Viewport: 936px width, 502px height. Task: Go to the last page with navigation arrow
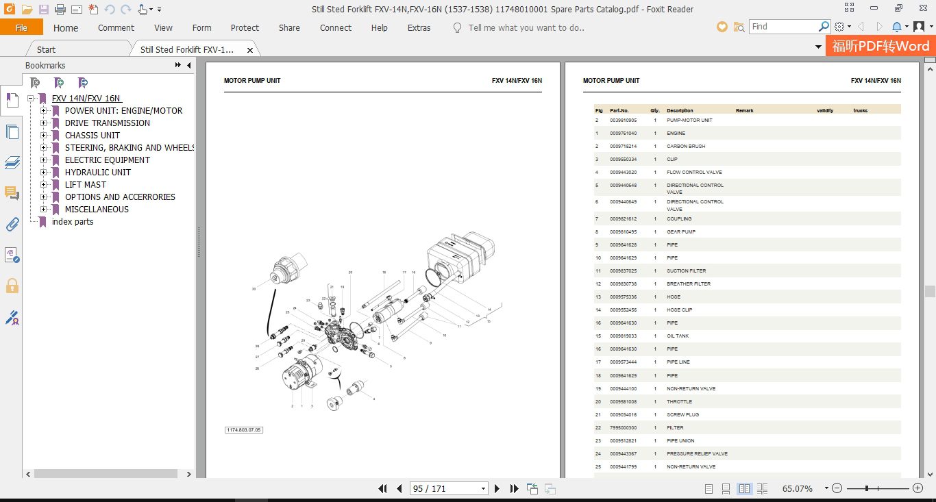[x=515, y=488]
